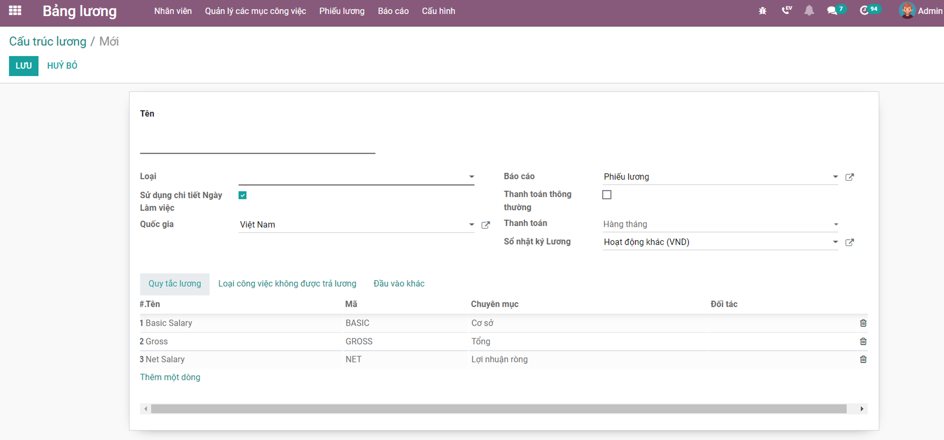Screen dimensions: 944x440
Task: Sort by Đối tác column header
Action: tap(724, 304)
